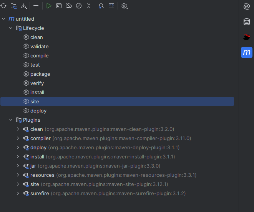The width and height of the screenshot is (254, 212).
Task: Expand the resources plugin chevron
Action: coord(18,175)
